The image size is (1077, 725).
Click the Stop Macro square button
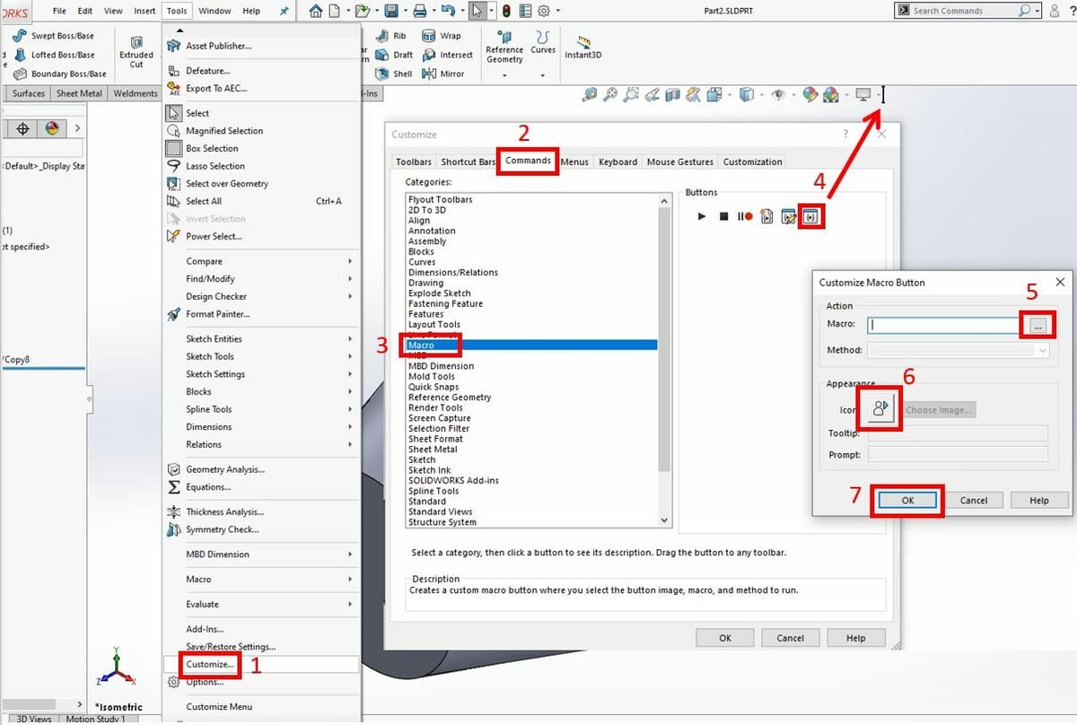[x=723, y=216]
